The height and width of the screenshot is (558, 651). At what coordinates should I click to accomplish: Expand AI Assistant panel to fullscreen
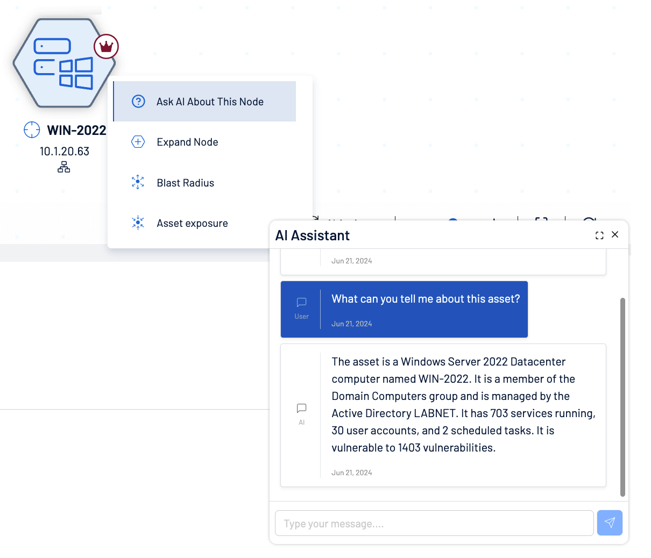(599, 235)
